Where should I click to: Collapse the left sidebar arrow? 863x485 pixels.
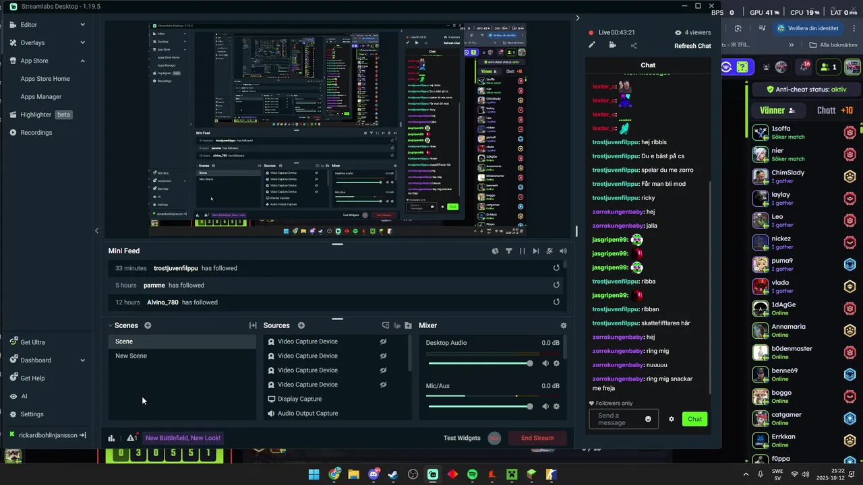coord(96,231)
